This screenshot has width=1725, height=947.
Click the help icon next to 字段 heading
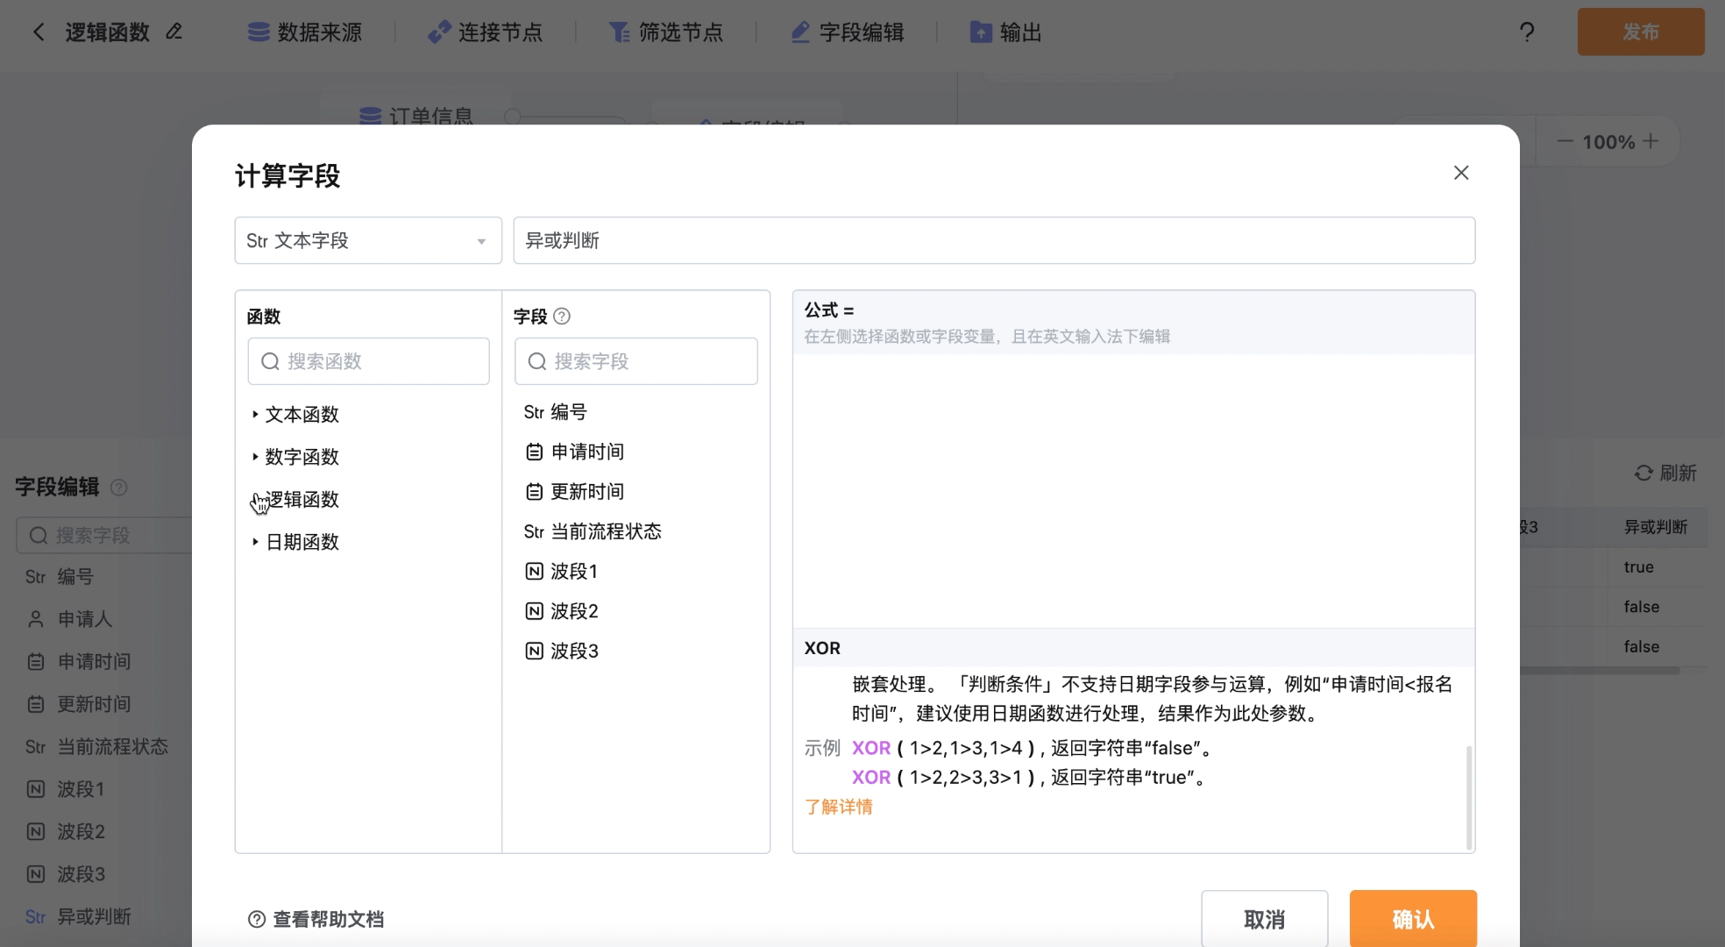tap(563, 317)
